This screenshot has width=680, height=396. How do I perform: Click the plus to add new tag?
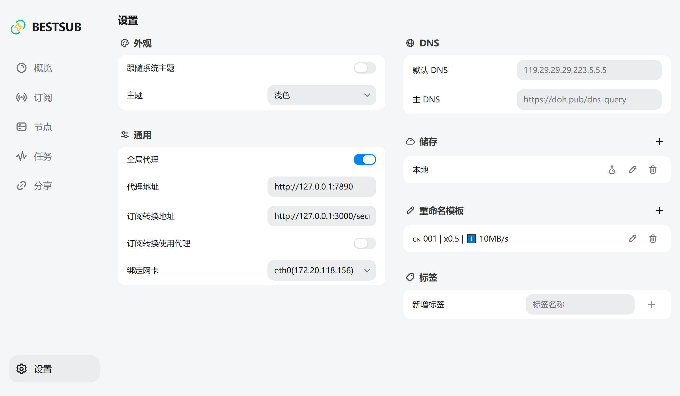(x=652, y=304)
